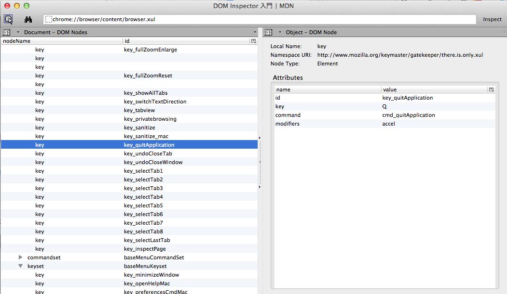Collapse the keyset baseMenuKeyset node
Image resolution: width=507 pixels, height=294 pixels.
(x=20, y=266)
